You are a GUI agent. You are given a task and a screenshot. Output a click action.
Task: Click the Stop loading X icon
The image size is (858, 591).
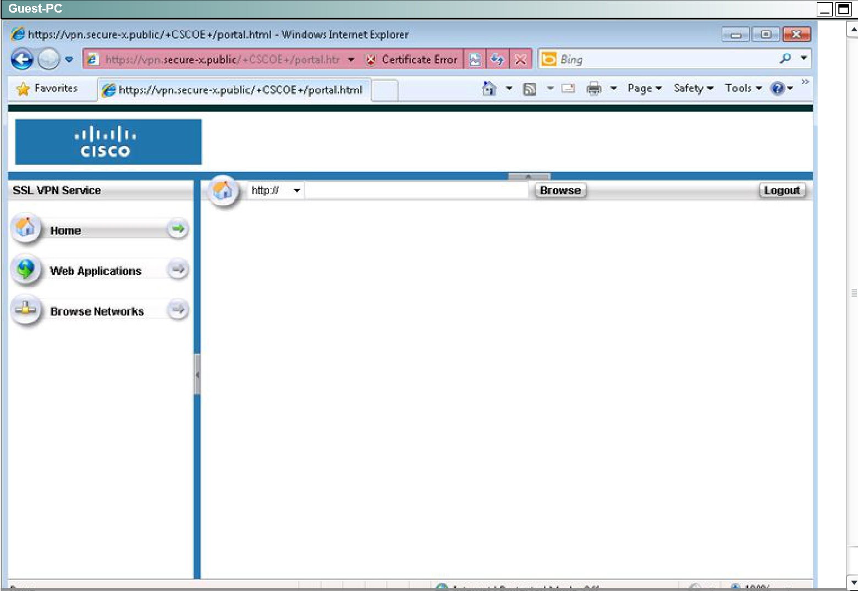pyautogui.click(x=520, y=59)
